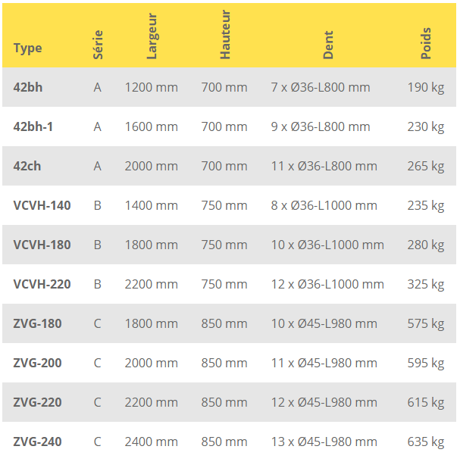The width and height of the screenshot is (460, 465).
Task: Click the Dent column header
Action: (328, 46)
